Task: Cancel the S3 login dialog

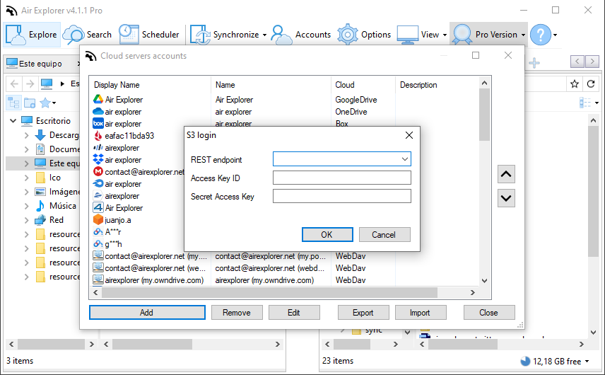Action: click(384, 234)
